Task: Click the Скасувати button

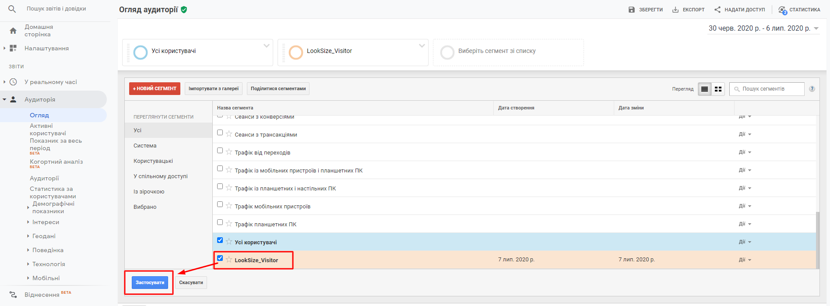Action: click(191, 282)
